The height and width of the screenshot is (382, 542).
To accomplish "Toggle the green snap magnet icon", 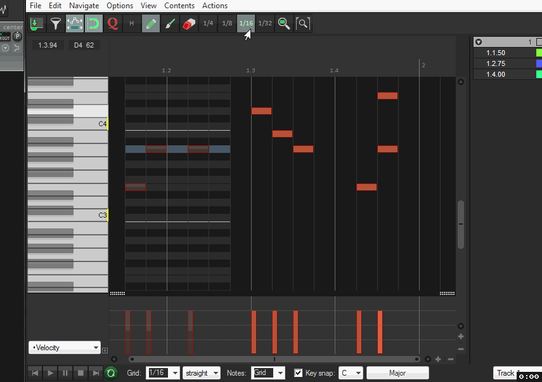I will pos(94,23).
